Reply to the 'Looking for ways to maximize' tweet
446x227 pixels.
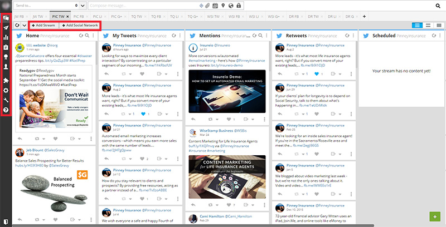[x=106, y=74]
